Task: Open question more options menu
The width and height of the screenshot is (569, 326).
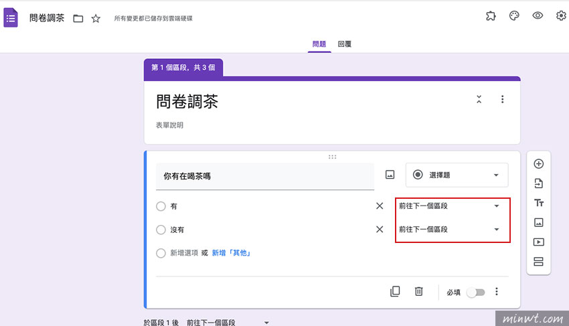Action: 497,291
